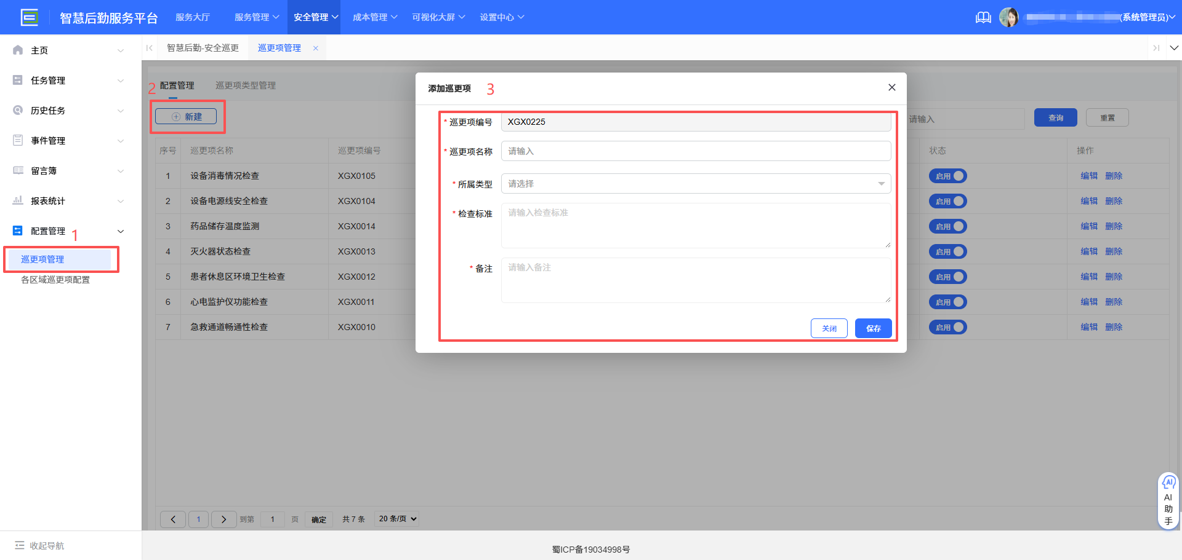Click the 巡更项名称 input field

pyautogui.click(x=696, y=151)
